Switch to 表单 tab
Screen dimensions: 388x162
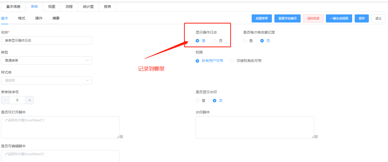[34, 7]
